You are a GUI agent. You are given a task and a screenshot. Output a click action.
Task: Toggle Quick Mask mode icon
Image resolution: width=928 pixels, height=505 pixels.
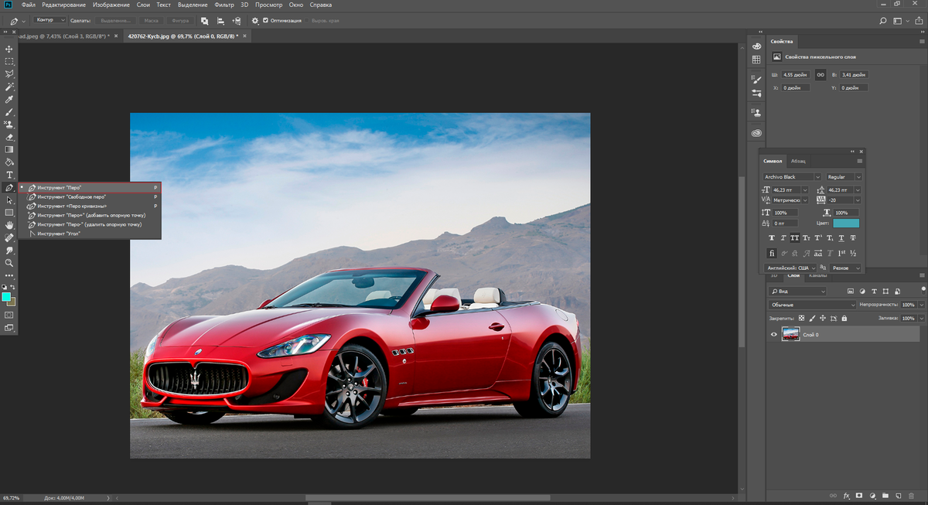click(9, 315)
